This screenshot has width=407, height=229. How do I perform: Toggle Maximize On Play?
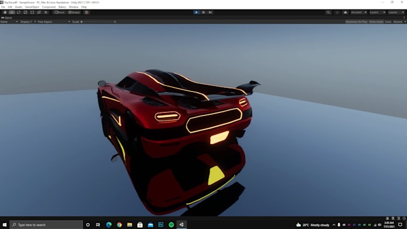click(x=356, y=22)
